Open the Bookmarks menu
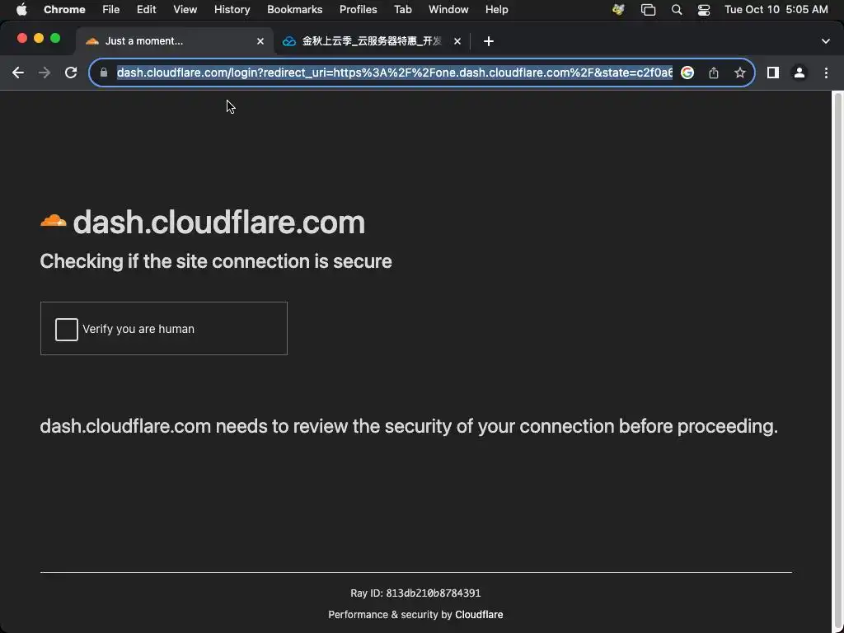Image resolution: width=844 pixels, height=633 pixels. pos(295,10)
